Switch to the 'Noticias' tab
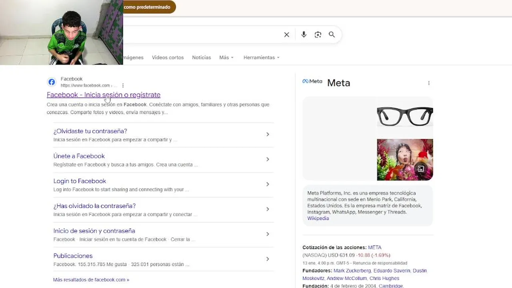The image size is (512, 288). [201, 58]
